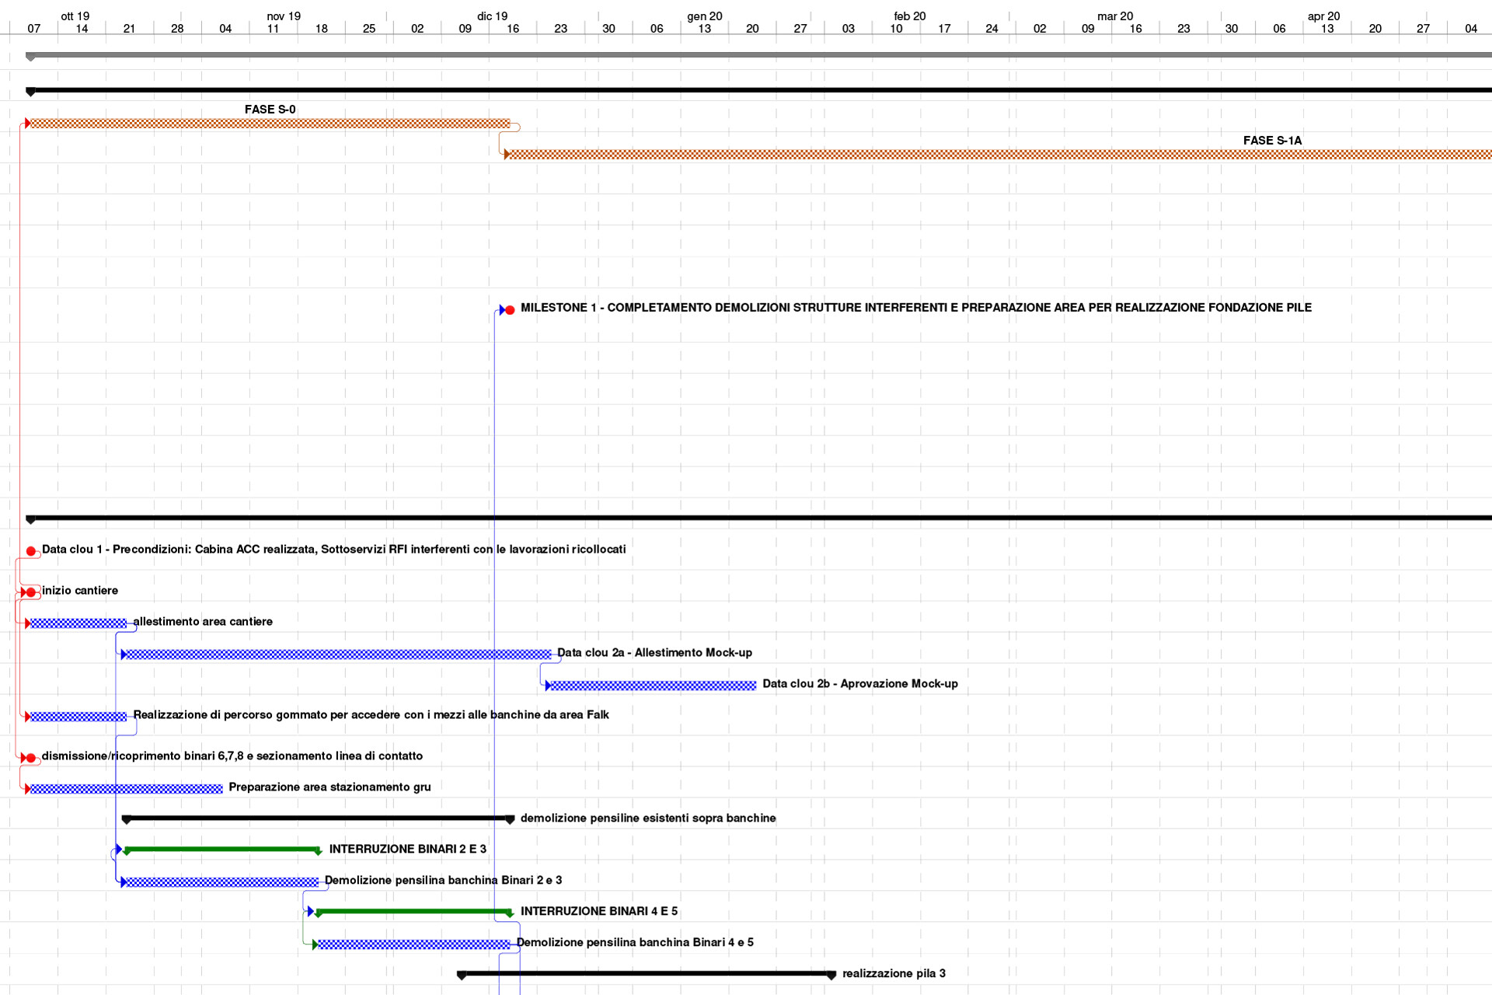Click the 'apr 20' month header

pos(1324,16)
